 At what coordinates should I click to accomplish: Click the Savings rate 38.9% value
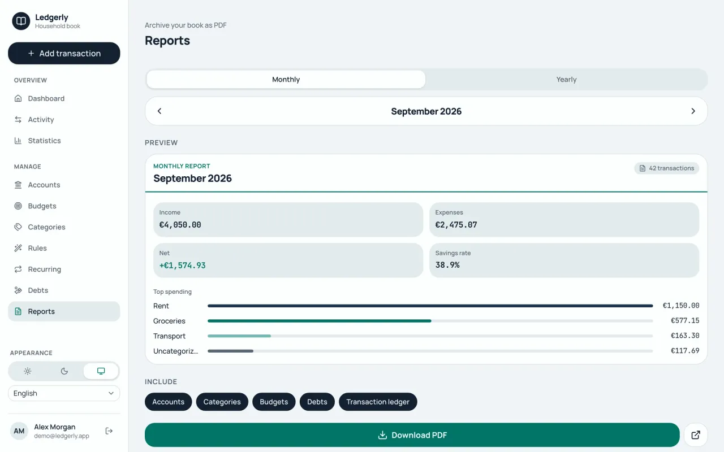coord(447,265)
